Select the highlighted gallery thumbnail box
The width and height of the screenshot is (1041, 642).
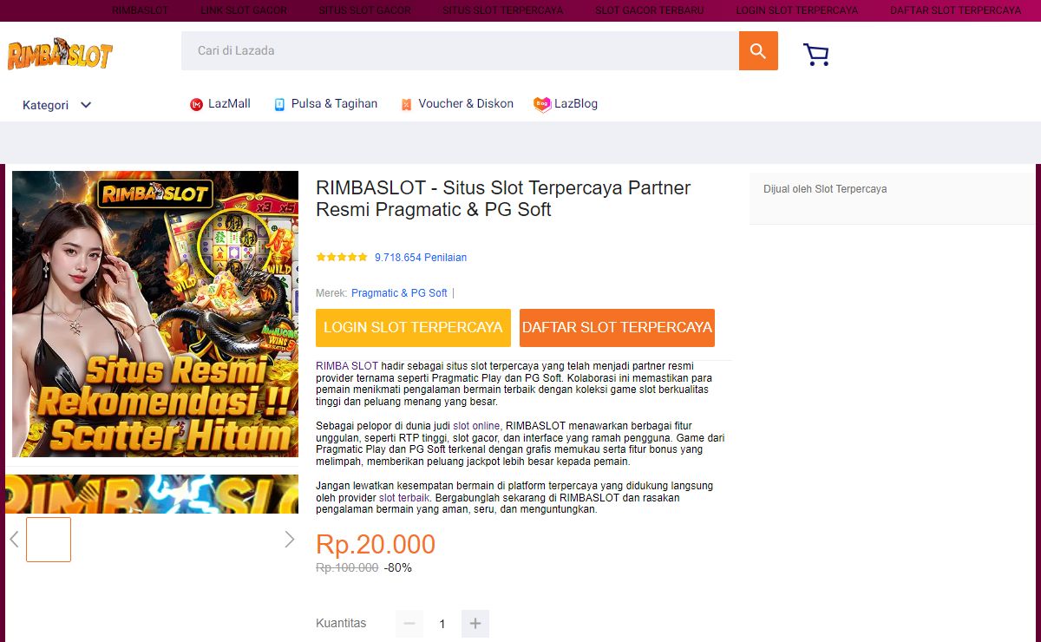49,540
